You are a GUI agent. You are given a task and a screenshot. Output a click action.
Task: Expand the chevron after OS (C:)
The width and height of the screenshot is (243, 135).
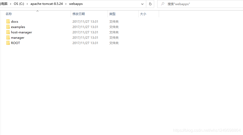pyautogui.click(x=27, y=4)
